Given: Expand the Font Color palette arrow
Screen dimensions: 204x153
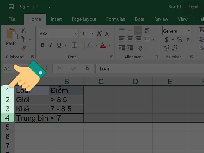Looking at the screenshot, I should 109,45.
